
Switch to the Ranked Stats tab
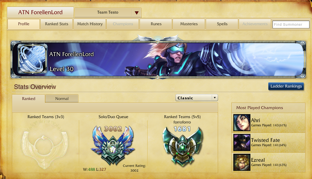pyautogui.click(x=56, y=24)
